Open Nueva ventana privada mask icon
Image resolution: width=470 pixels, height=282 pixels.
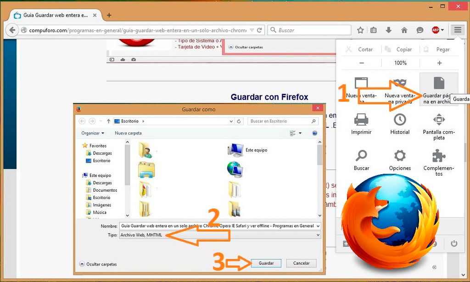click(400, 83)
